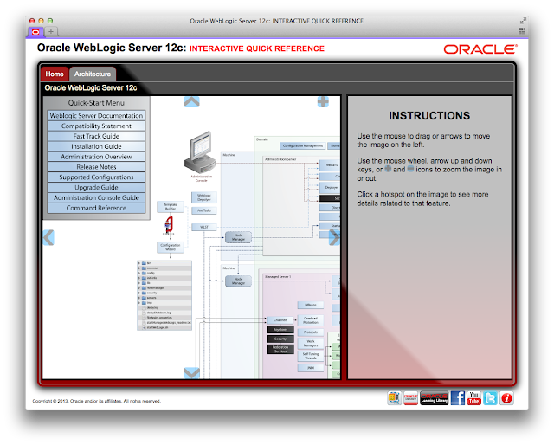The width and height of the screenshot is (554, 445).
Task: Open the Command Reference menu item
Action: pyautogui.click(x=96, y=208)
